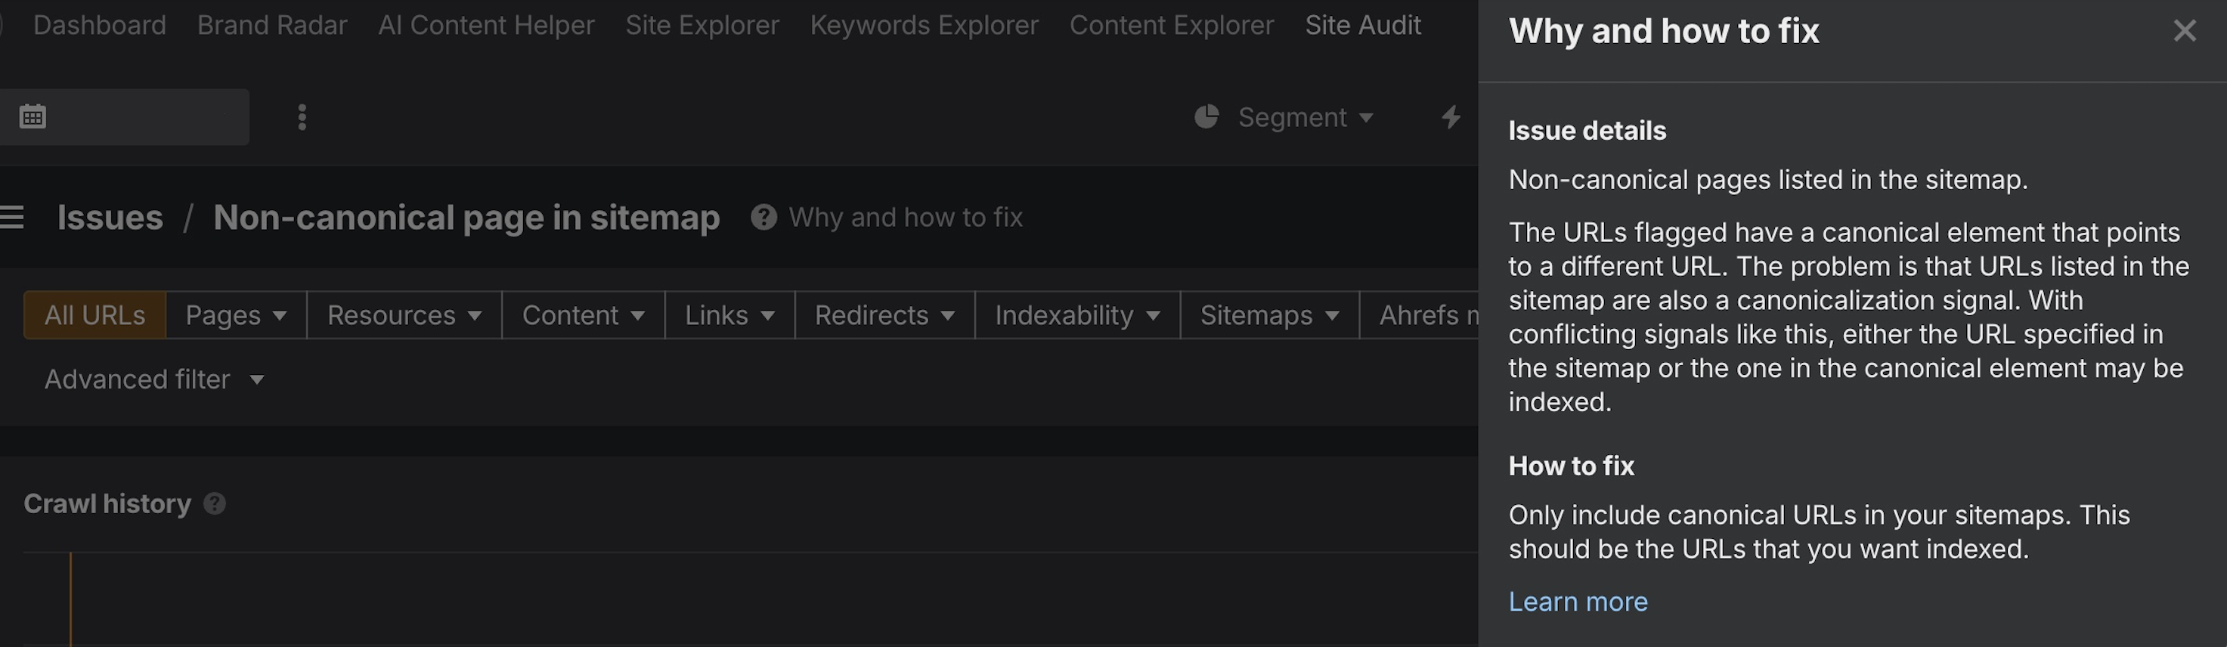Click the lightning bolt icon
Image resolution: width=2227 pixels, height=647 pixels.
click(x=1451, y=116)
